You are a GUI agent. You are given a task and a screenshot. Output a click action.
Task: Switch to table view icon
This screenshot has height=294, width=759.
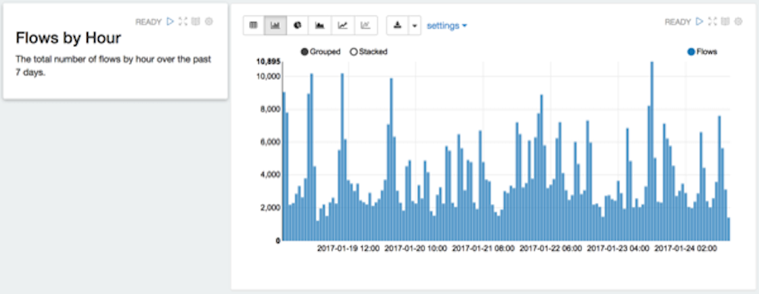pyautogui.click(x=254, y=25)
